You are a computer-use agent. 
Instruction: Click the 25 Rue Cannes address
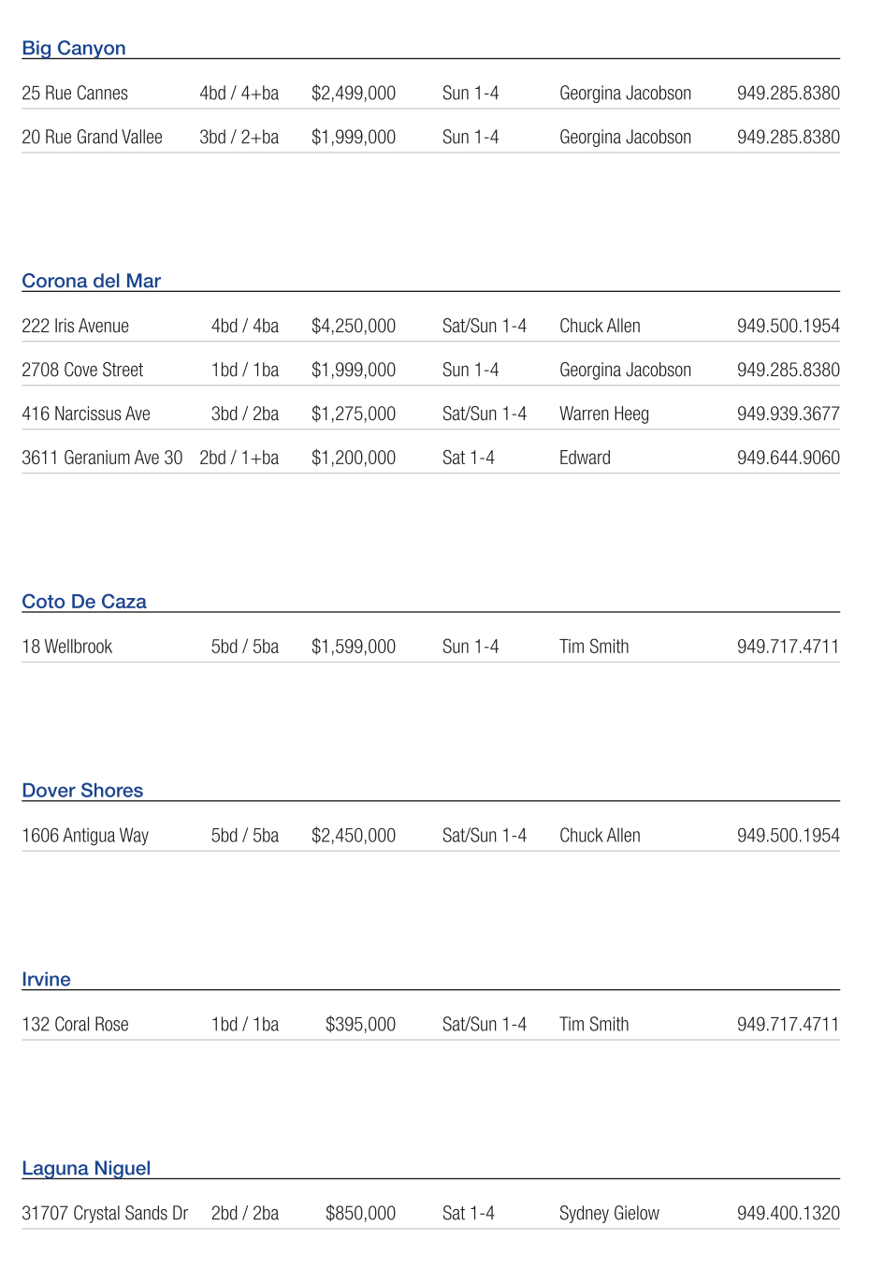point(75,94)
